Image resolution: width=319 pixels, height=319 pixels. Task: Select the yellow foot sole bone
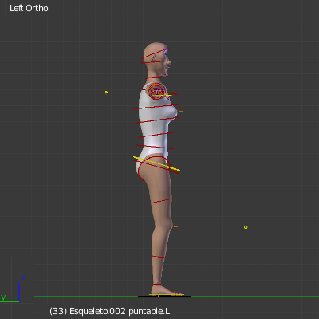(167, 294)
